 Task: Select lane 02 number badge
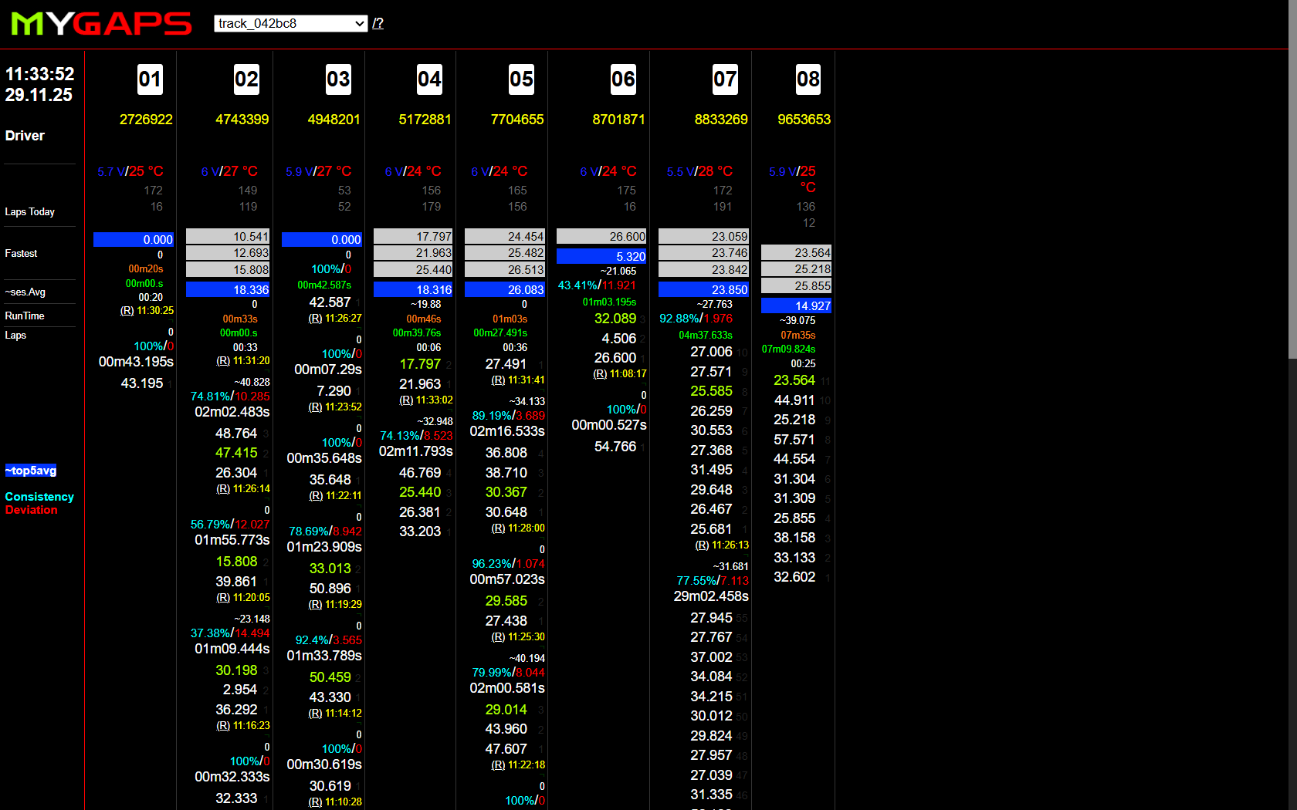[246, 79]
